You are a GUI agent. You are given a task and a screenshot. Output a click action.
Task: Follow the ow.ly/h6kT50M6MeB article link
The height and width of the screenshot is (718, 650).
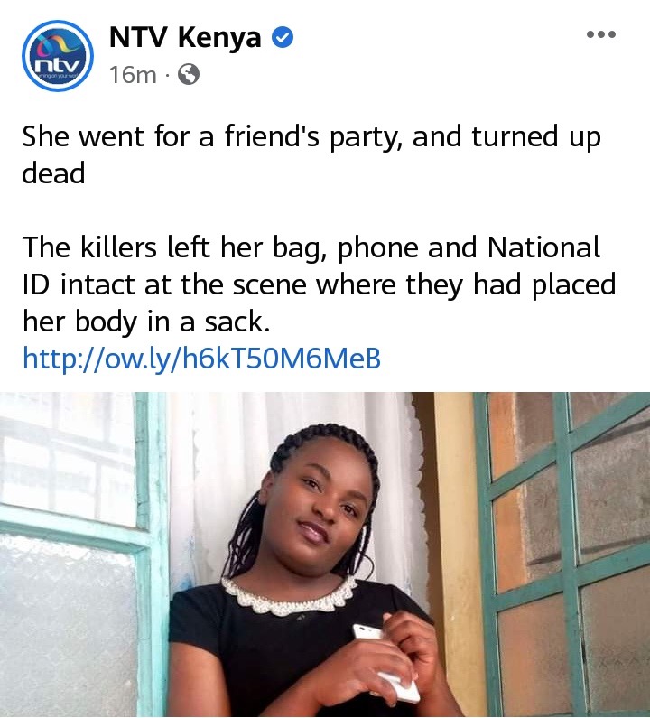[201, 358]
